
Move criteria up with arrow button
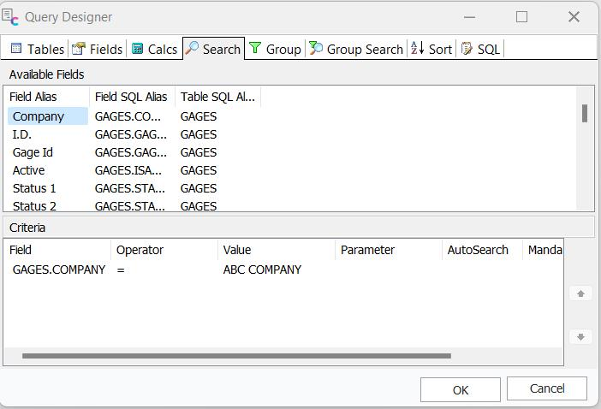pos(580,293)
